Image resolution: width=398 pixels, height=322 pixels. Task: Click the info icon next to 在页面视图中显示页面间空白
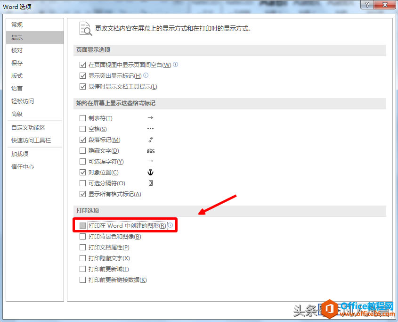tap(175, 65)
